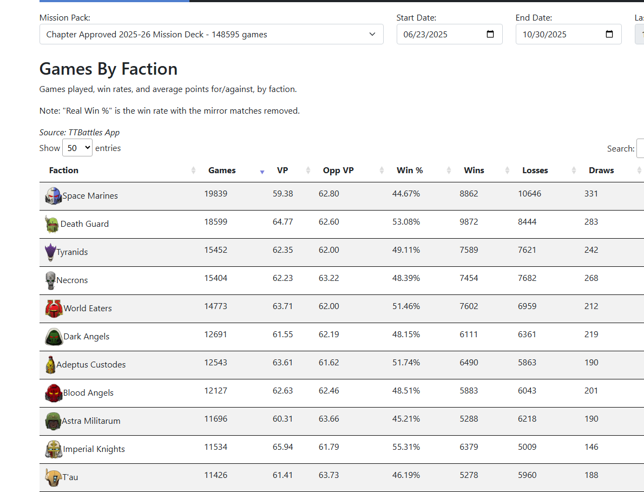Click the Dark Angels hooded icon

tap(54, 337)
